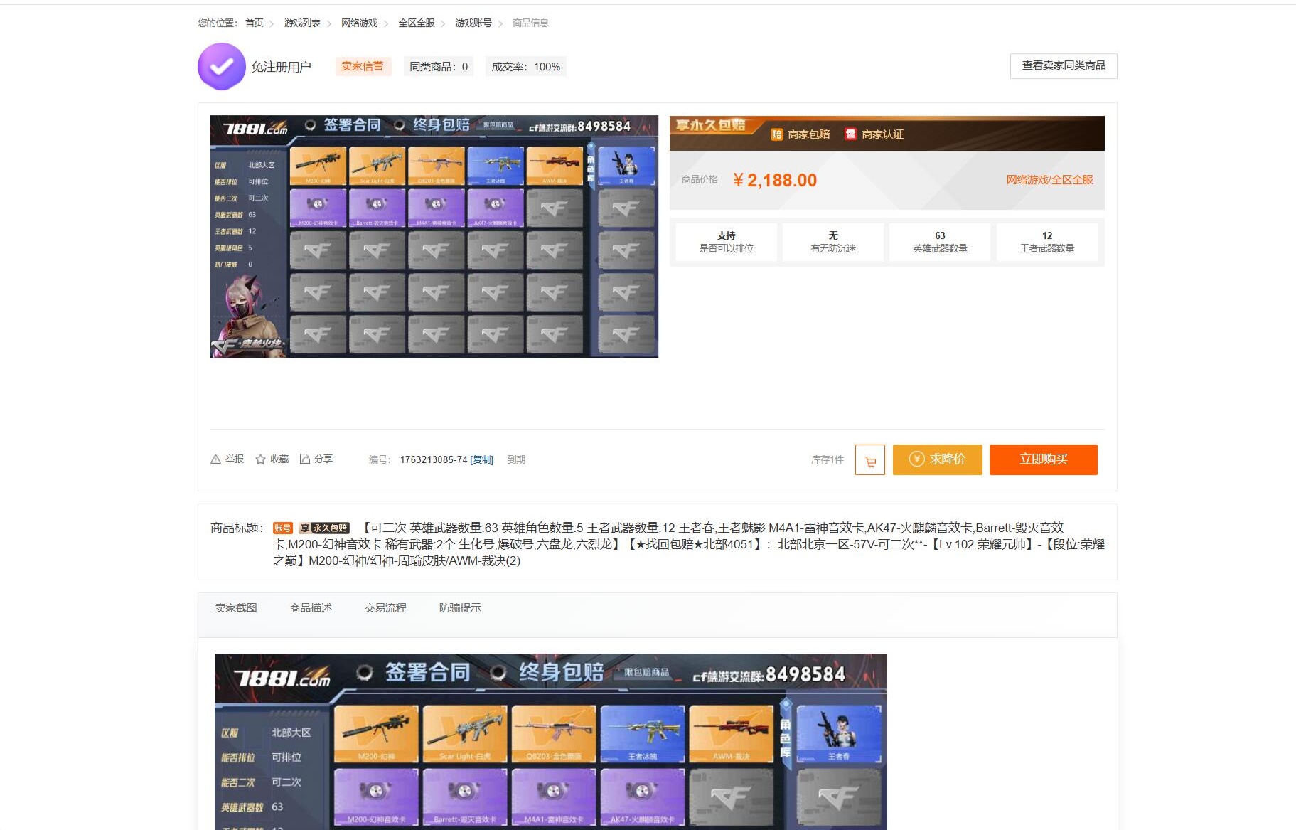
Task: Toggle 收藏 to favorite this listing
Action: [260, 459]
